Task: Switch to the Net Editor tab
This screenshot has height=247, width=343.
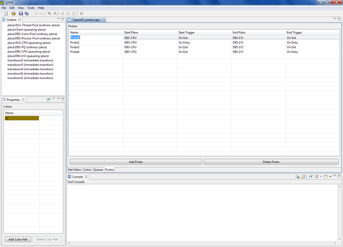Action: tap(75, 170)
